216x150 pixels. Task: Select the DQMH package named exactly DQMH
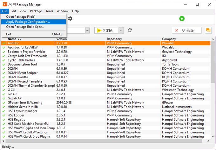(x=106, y=69)
